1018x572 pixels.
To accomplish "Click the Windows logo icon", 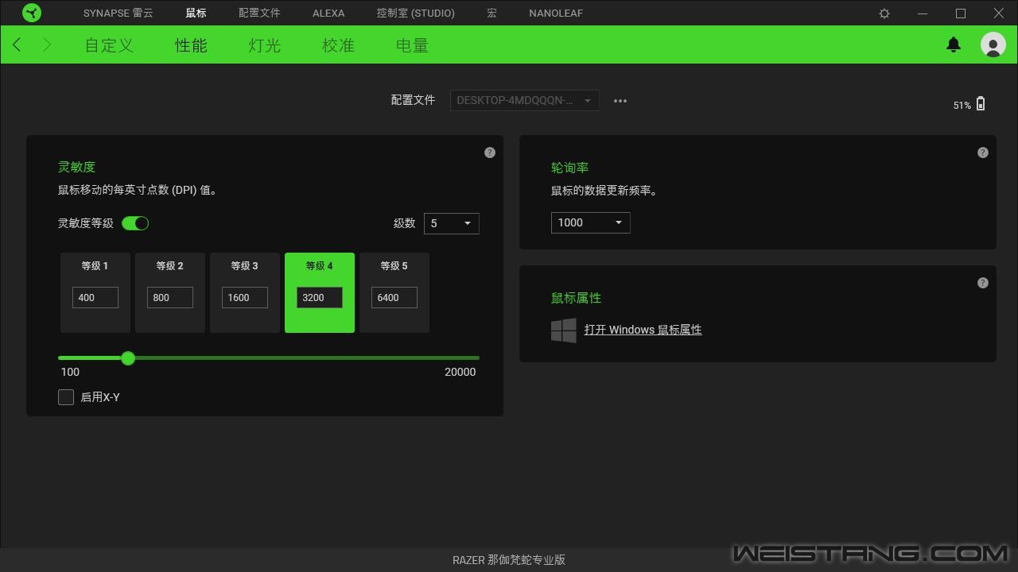I will (x=564, y=330).
